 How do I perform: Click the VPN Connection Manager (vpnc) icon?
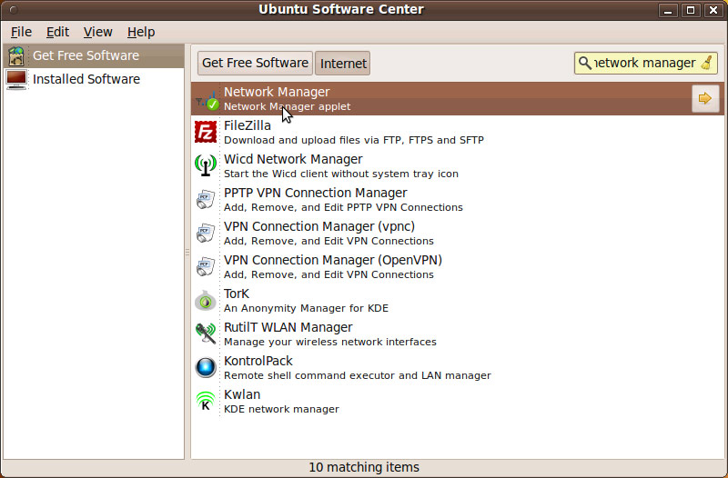(206, 233)
